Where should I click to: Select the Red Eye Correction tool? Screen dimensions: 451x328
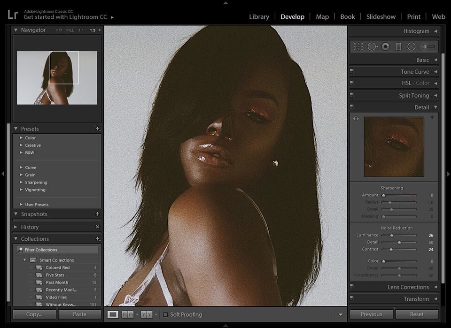pyautogui.click(x=386, y=46)
